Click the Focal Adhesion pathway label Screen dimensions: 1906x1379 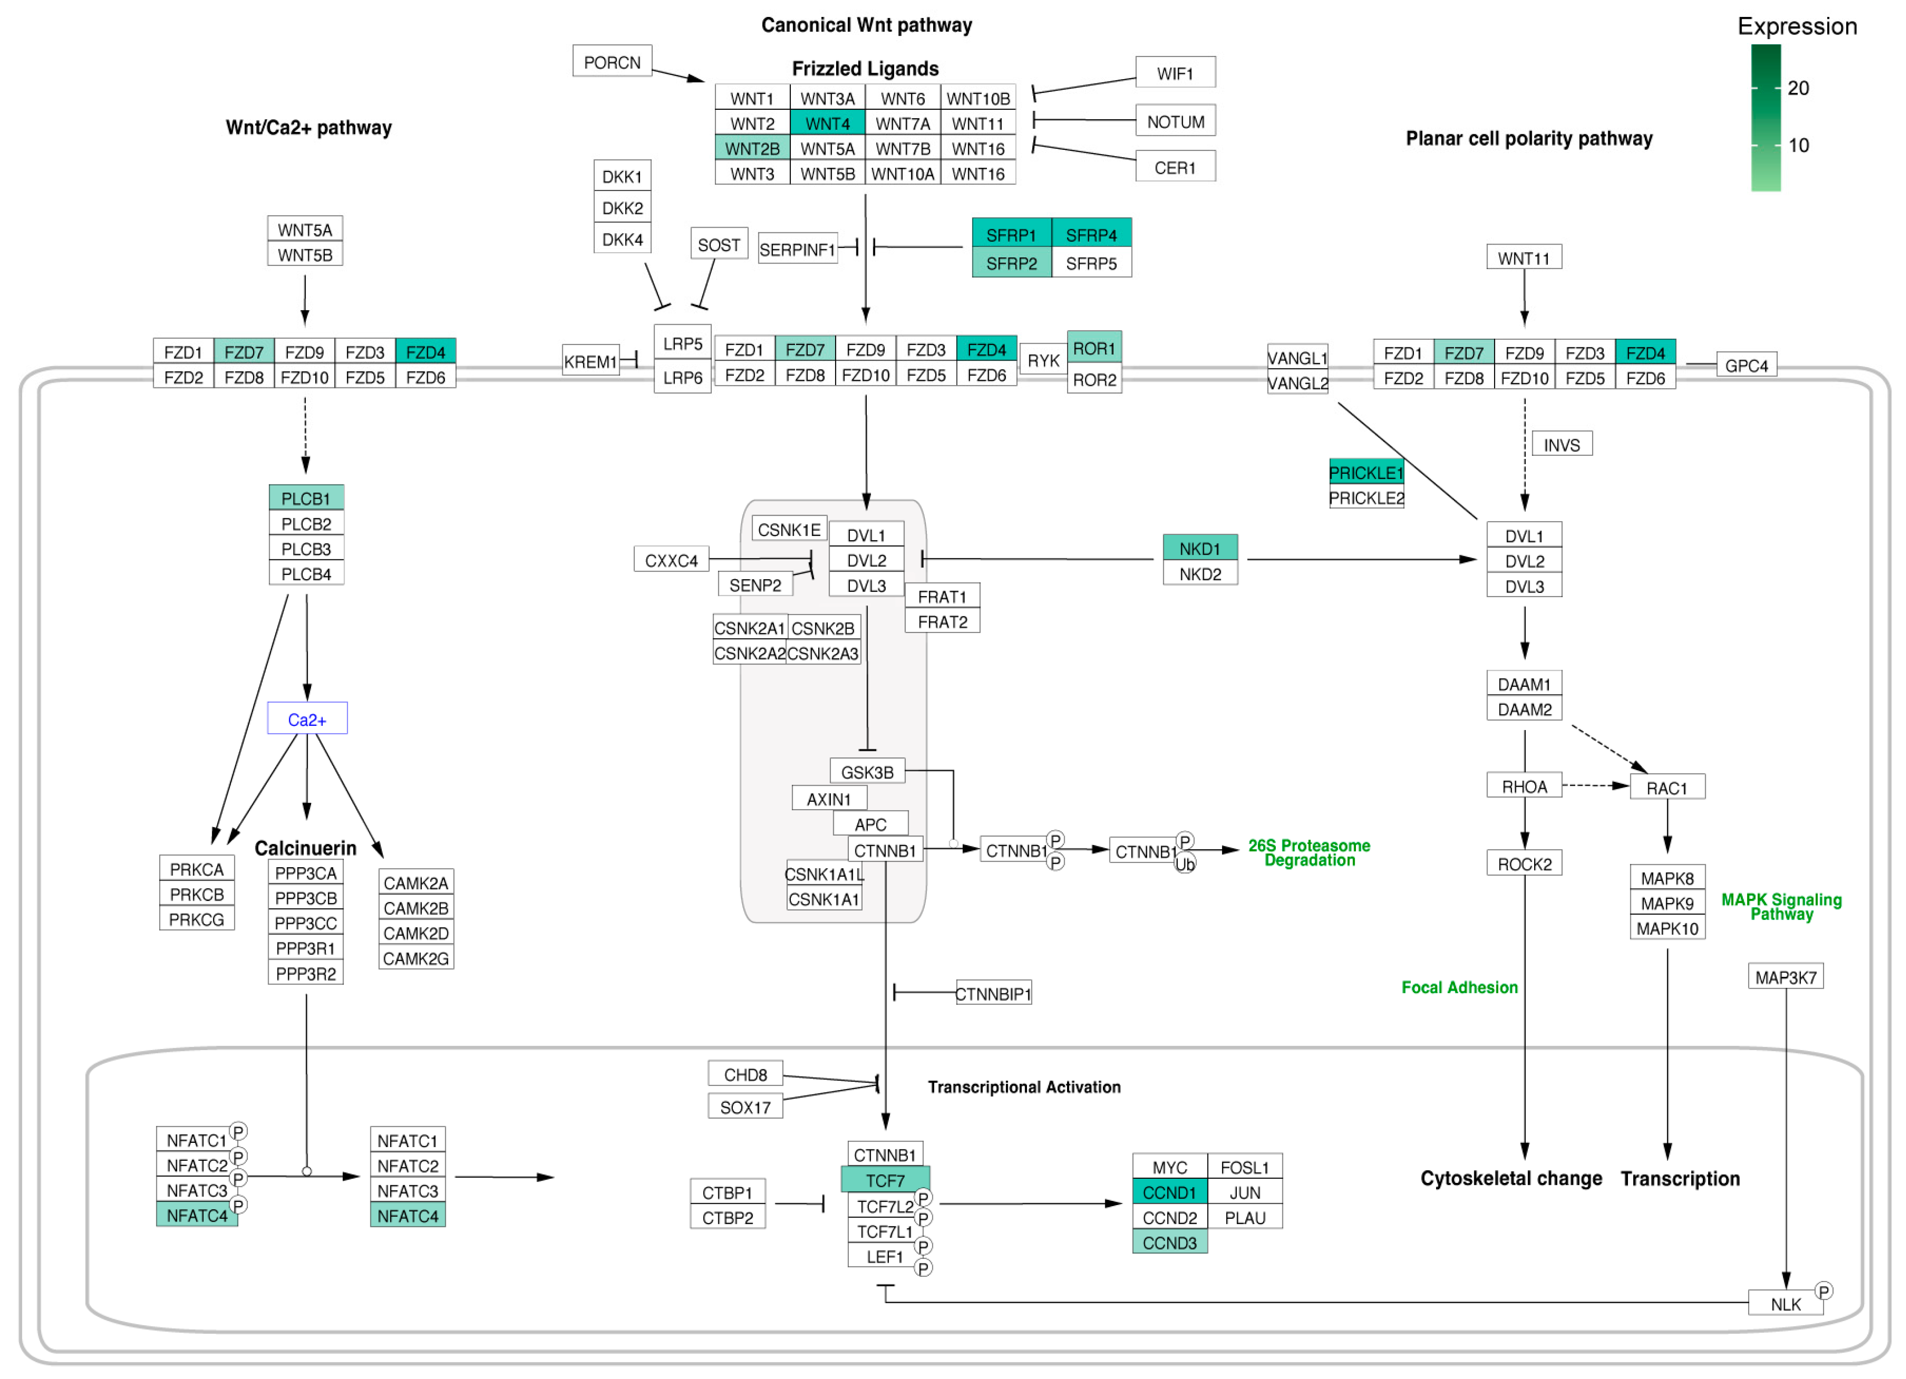click(1459, 987)
